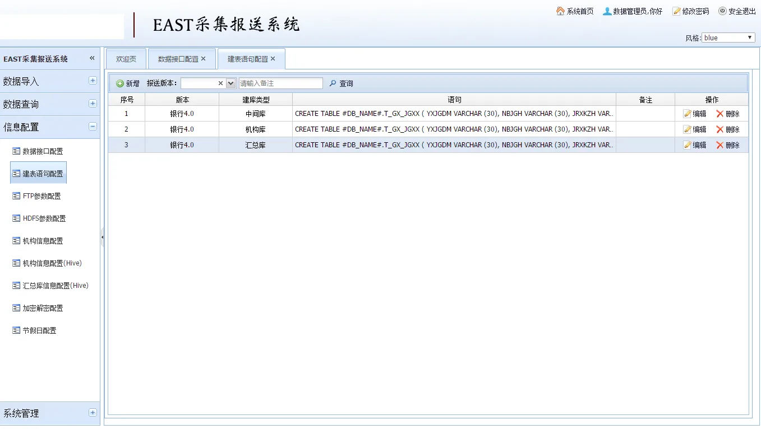Delete row 1 中间库 statement
761x429 pixels.
[x=728, y=114]
